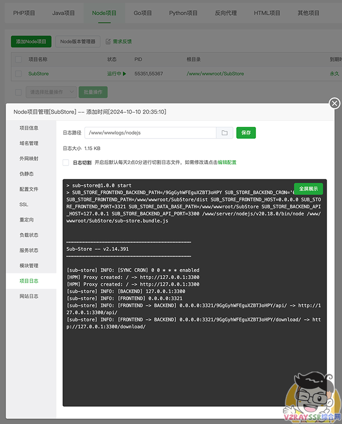Open 配置文件 in the sidebar
This screenshot has width=342, height=424.
(x=29, y=189)
